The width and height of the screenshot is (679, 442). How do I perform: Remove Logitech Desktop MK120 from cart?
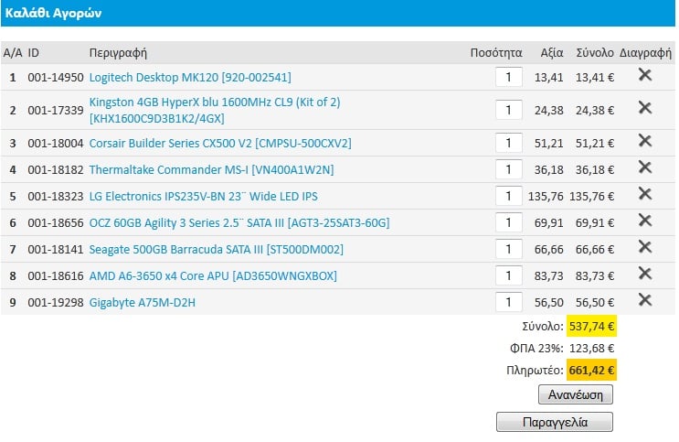click(x=645, y=75)
